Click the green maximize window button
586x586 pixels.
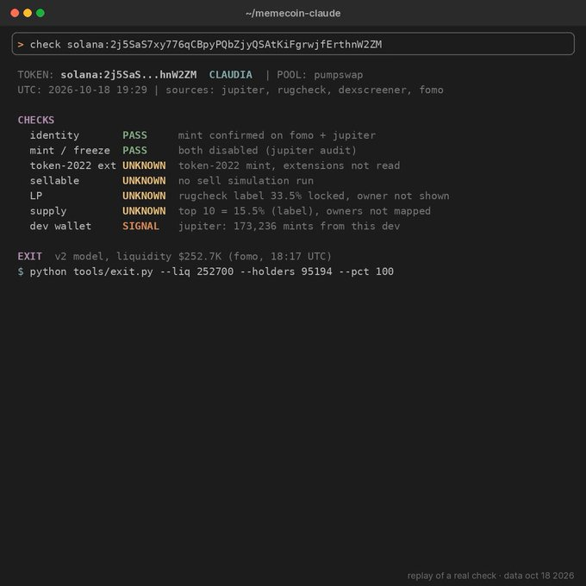tap(41, 13)
